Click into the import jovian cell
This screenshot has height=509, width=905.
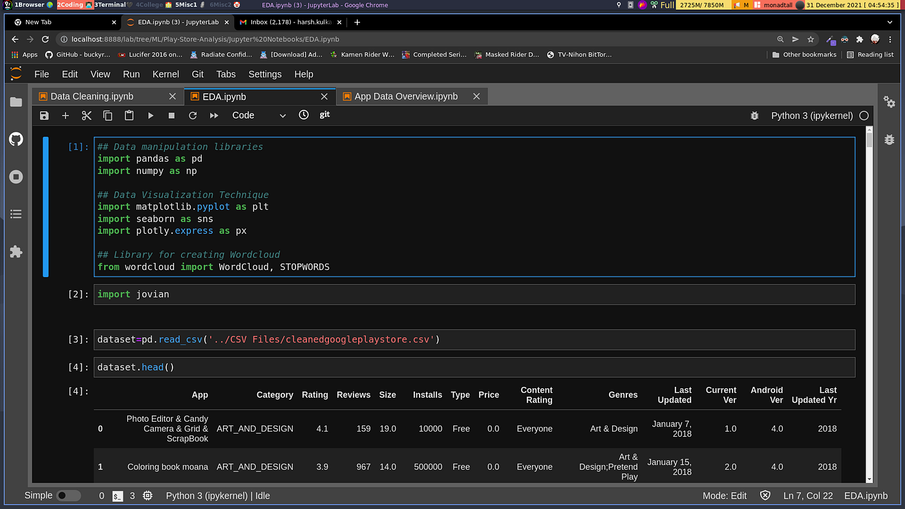474,295
